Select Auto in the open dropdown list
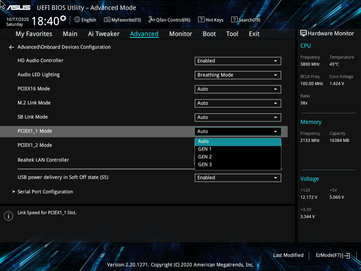Image resolution: width=361 pixels, height=271 pixels. click(238, 141)
